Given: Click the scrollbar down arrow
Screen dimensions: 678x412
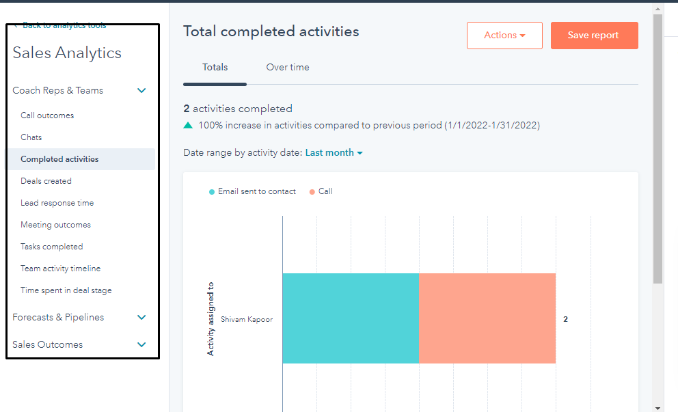Looking at the screenshot, I should (x=657, y=408).
